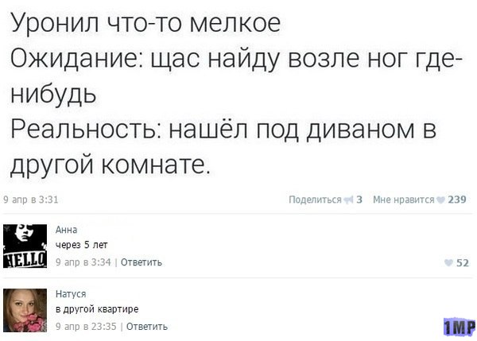Screen dimensions: 477x341
Task: Click Натуся's comment timestamp 9 апр в 23:35
Action: (x=87, y=326)
